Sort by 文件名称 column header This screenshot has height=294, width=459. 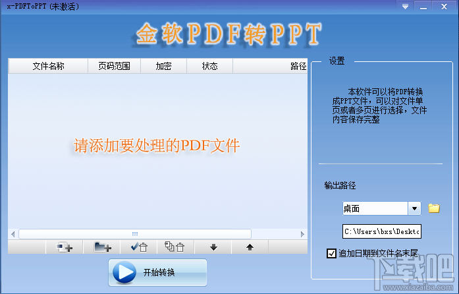(48, 66)
